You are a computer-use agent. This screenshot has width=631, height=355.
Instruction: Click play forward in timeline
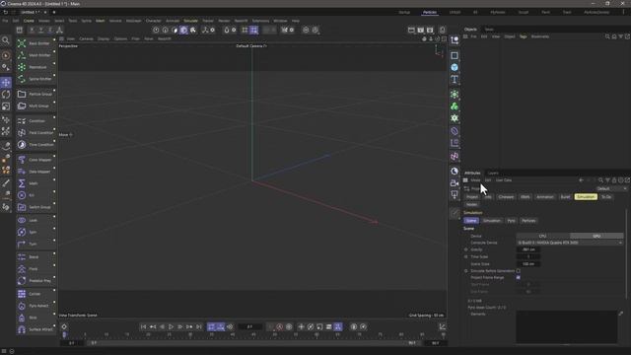point(171,326)
